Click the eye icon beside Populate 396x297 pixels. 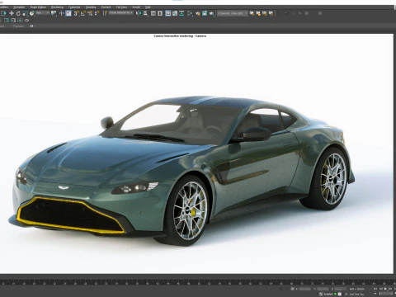pyautogui.click(x=31, y=26)
